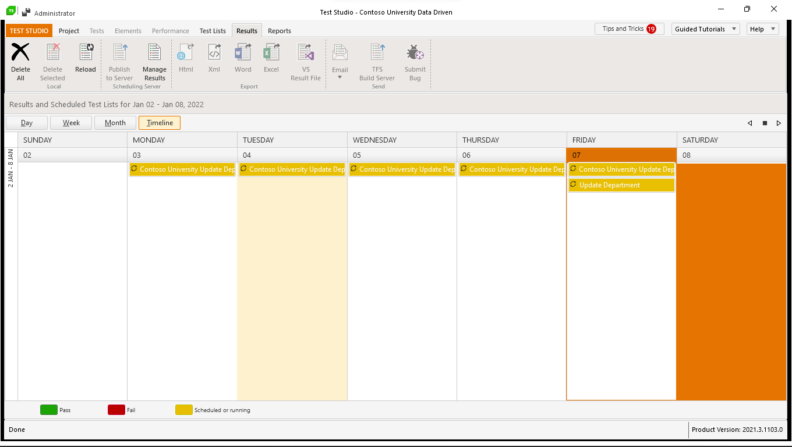Switch to the Elements tab
792x447 pixels.
(128, 31)
